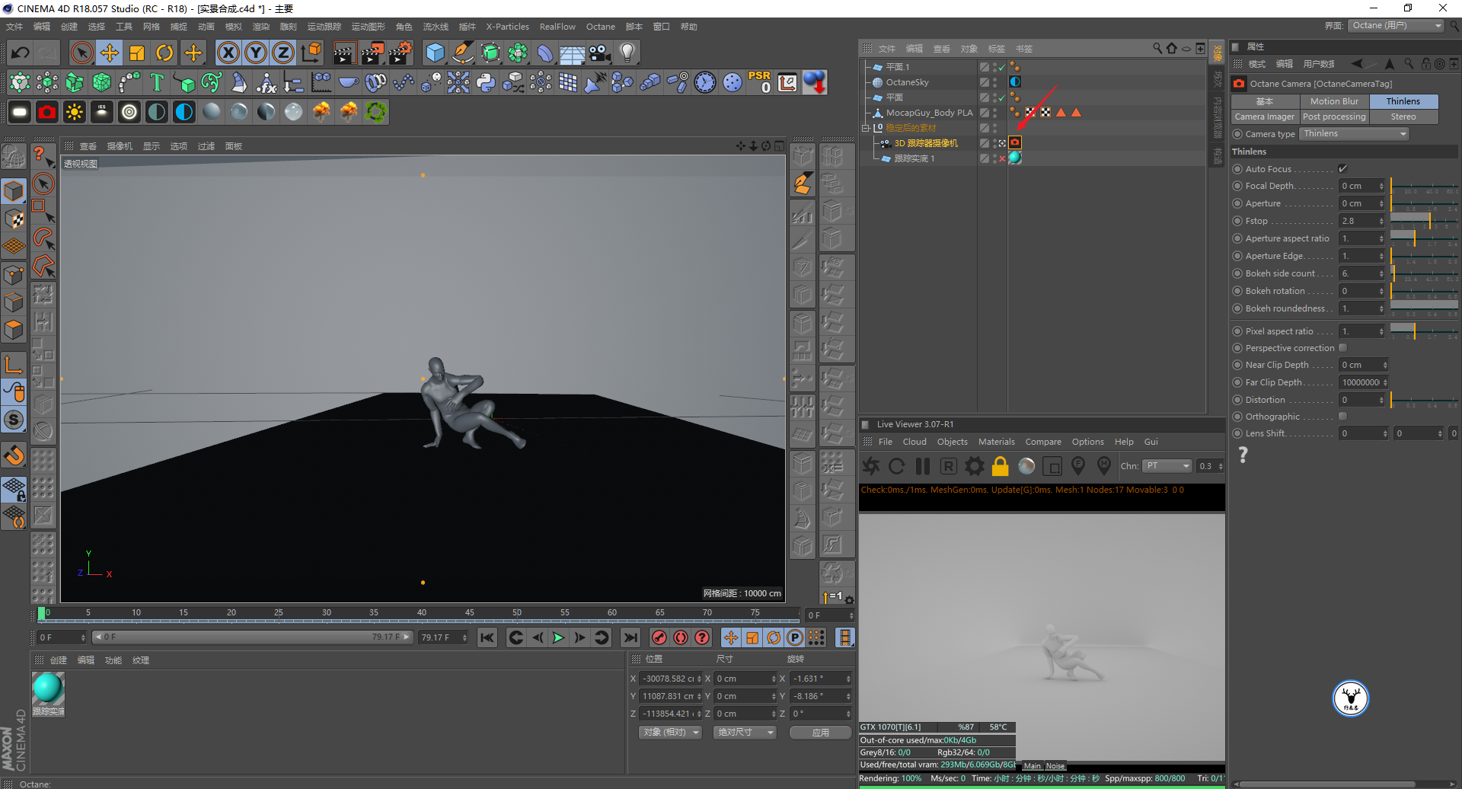
Task: Open the 绝对尺寸 size dropdown
Action: pos(745,733)
